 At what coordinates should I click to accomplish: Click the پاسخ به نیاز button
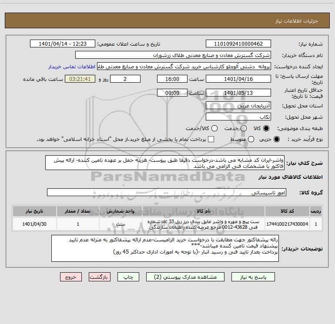click(253, 277)
